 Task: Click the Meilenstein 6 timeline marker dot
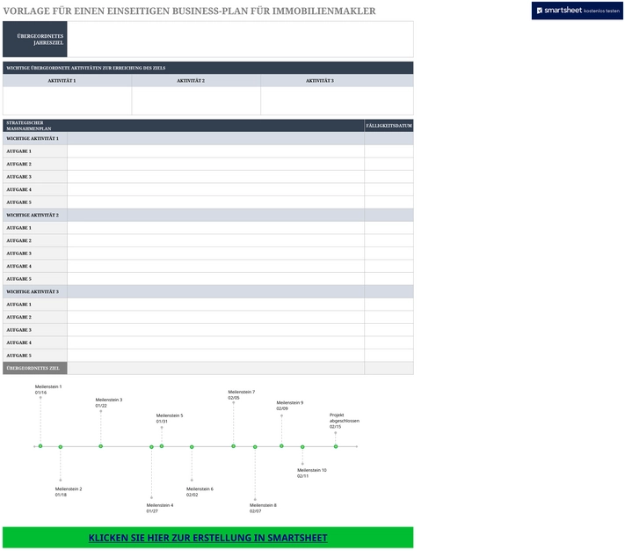(x=192, y=447)
